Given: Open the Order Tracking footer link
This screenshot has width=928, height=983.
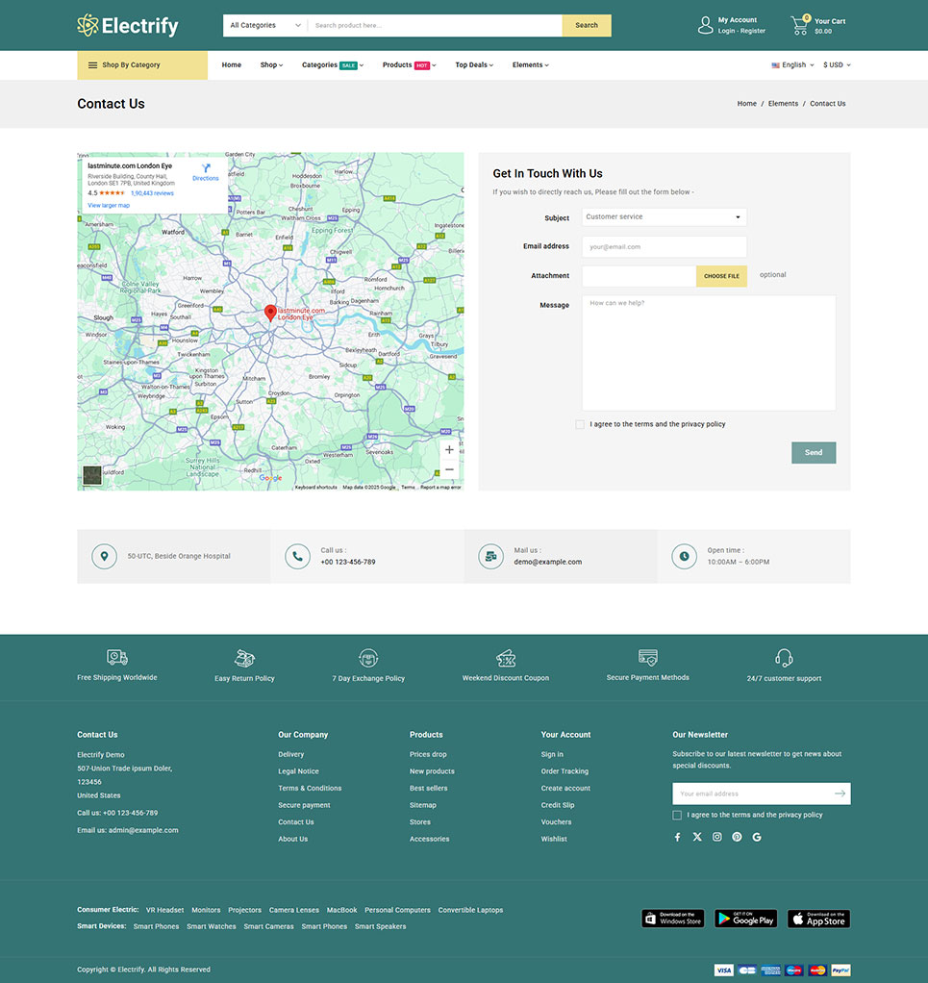Looking at the screenshot, I should pos(564,771).
